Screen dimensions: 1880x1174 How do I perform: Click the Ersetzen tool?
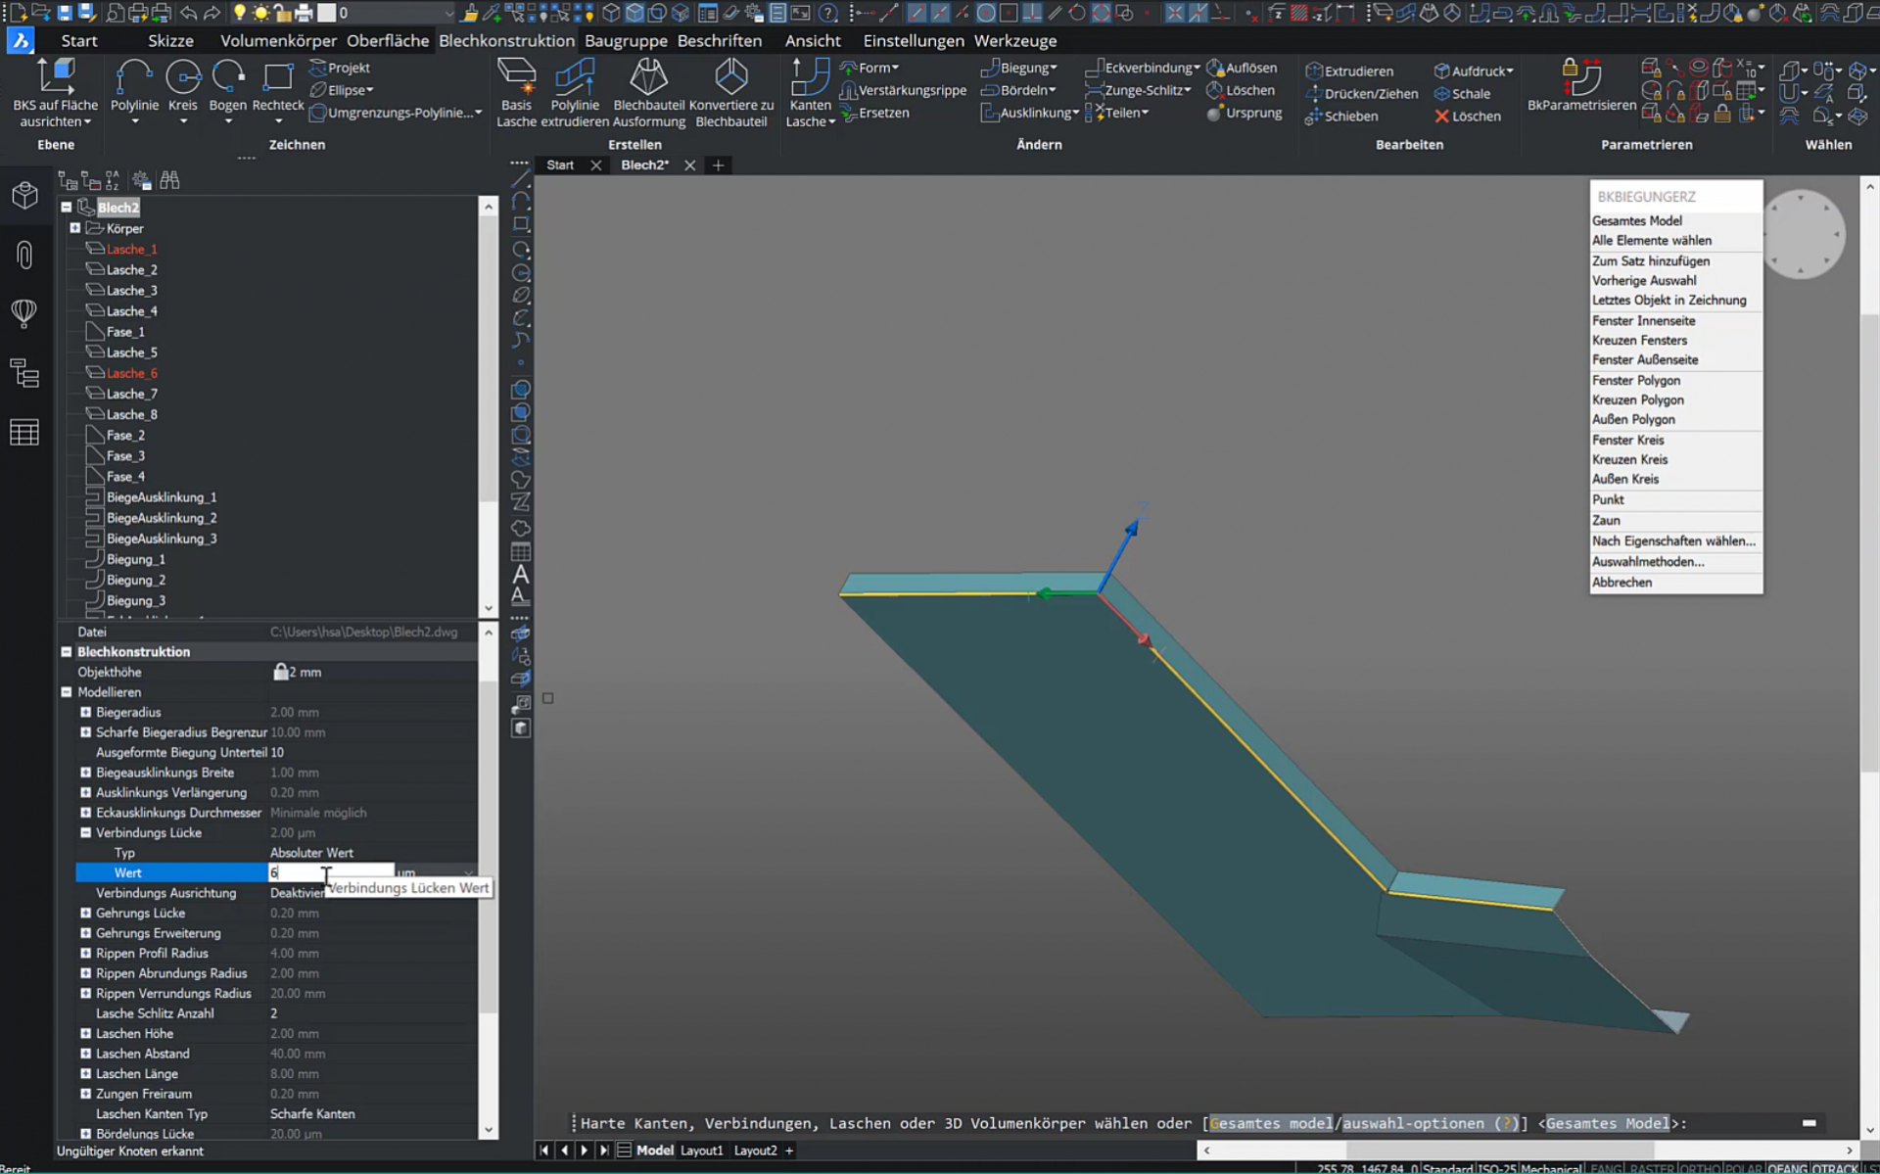coord(874,113)
